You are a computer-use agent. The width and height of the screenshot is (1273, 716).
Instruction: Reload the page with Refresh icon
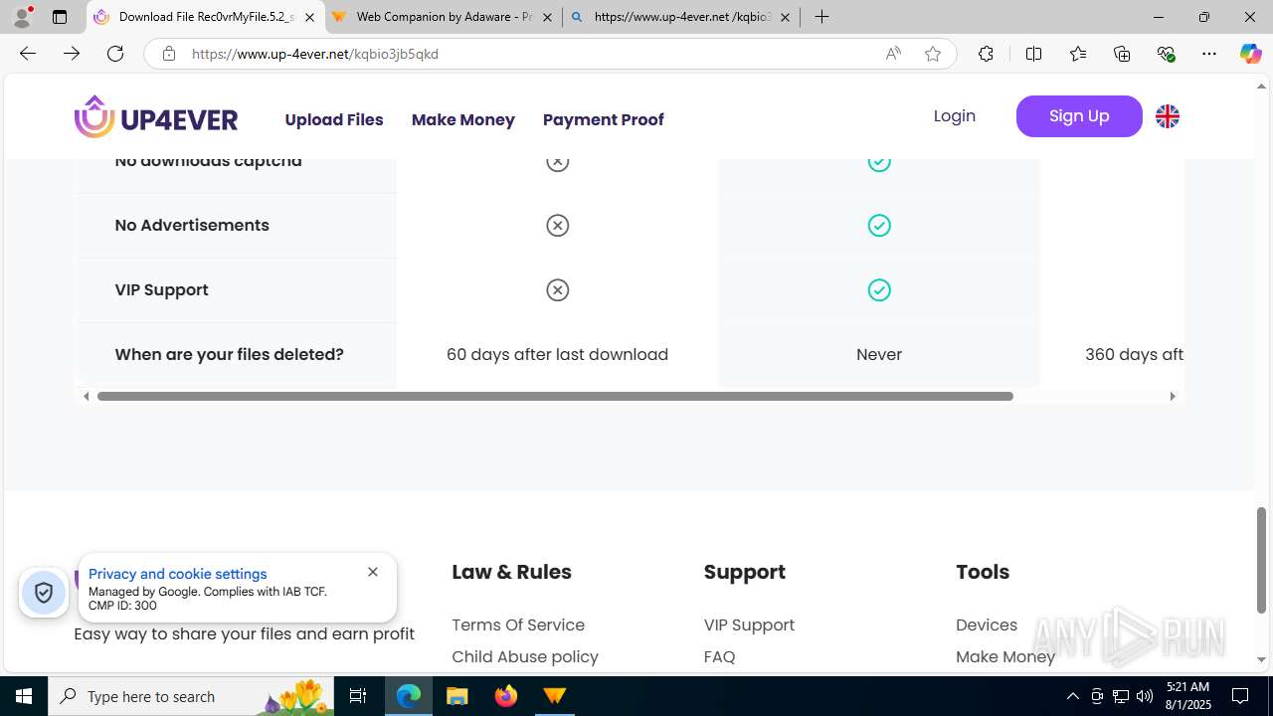(x=115, y=54)
